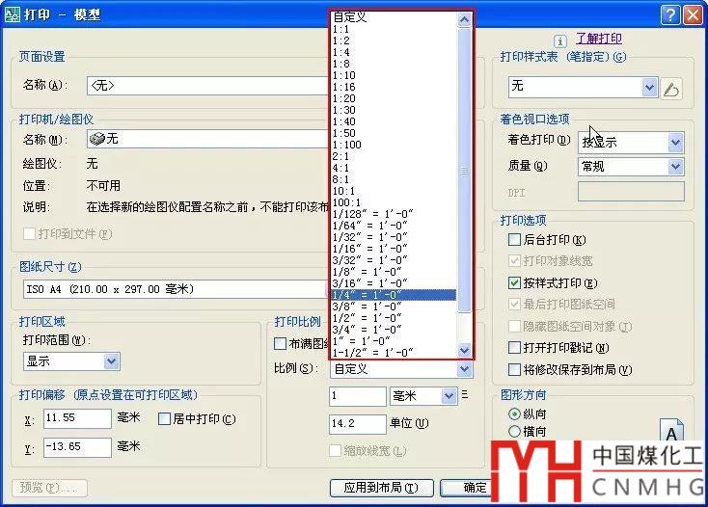
Task: Click the AutoCAD icon in title bar
Action: pos(12,14)
